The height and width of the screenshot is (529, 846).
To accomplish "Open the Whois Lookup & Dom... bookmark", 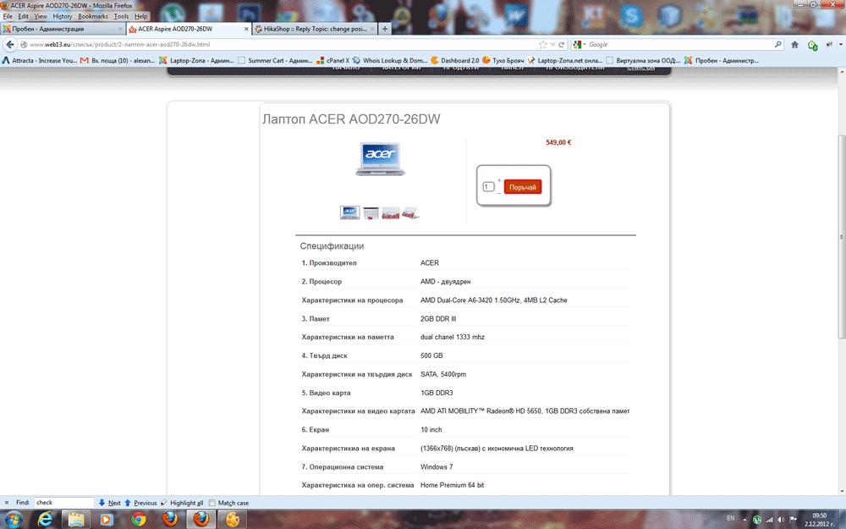I will point(389,60).
